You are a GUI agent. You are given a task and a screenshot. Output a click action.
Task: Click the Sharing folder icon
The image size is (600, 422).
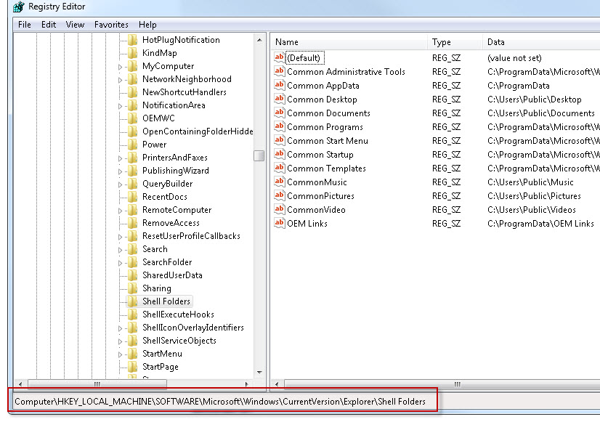(x=132, y=288)
